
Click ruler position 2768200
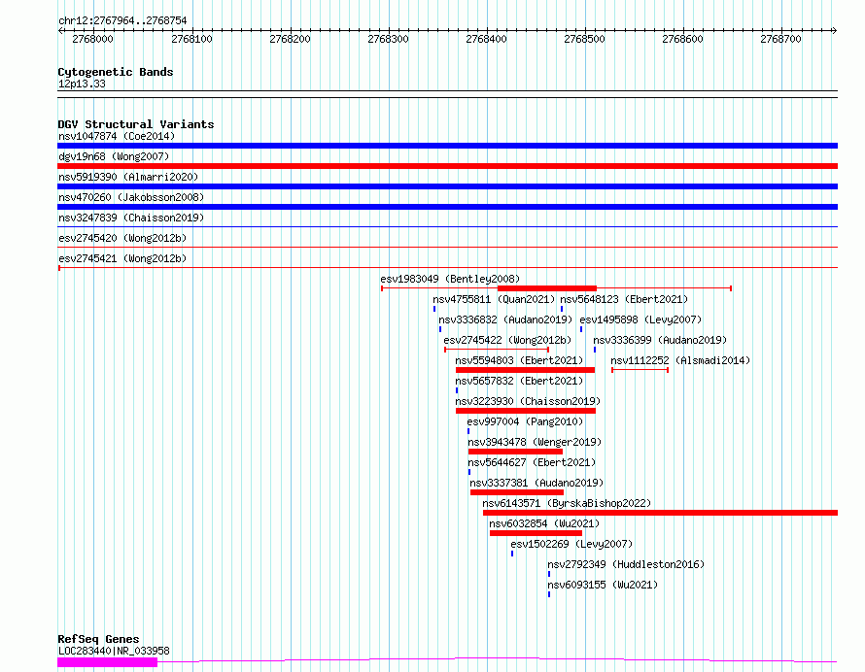[x=290, y=39]
